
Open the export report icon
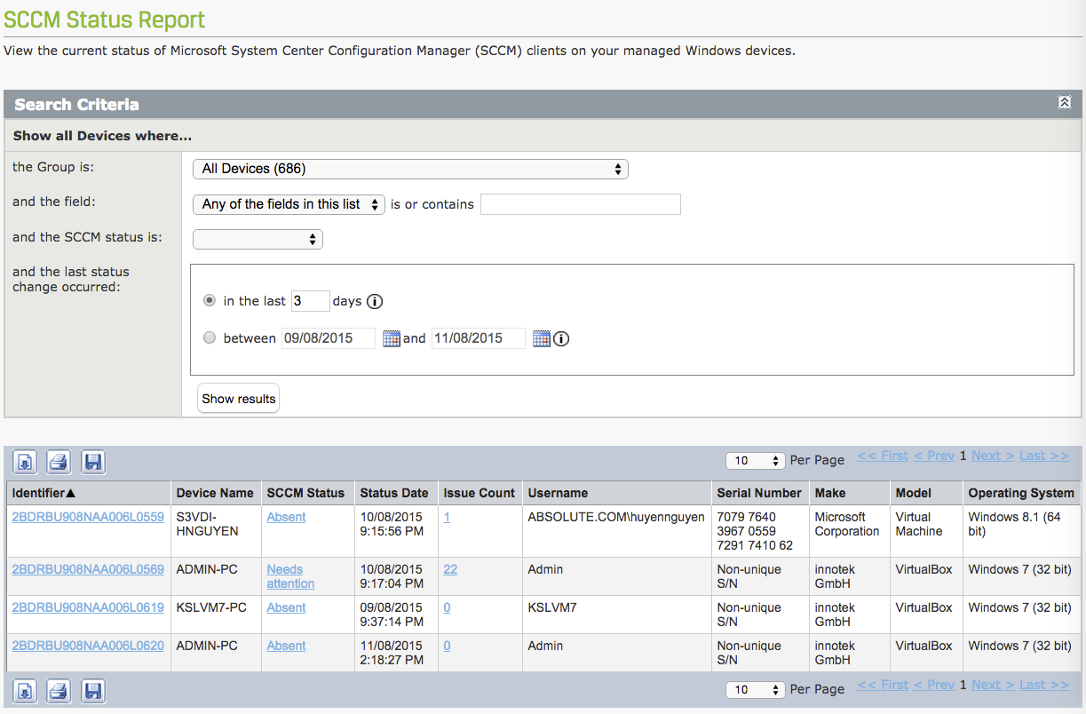[x=24, y=462]
